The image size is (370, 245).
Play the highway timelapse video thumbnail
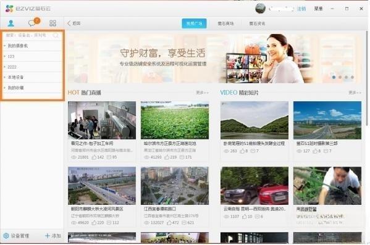[327, 120]
